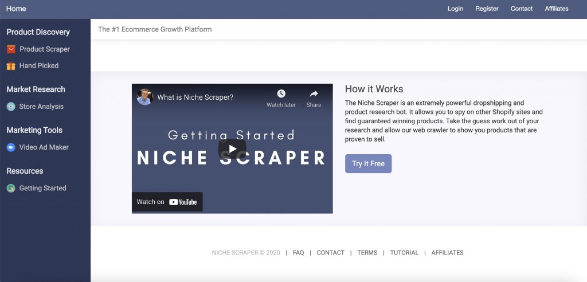Open the Register page
The width and height of the screenshot is (587, 282).
click(487, 9)
